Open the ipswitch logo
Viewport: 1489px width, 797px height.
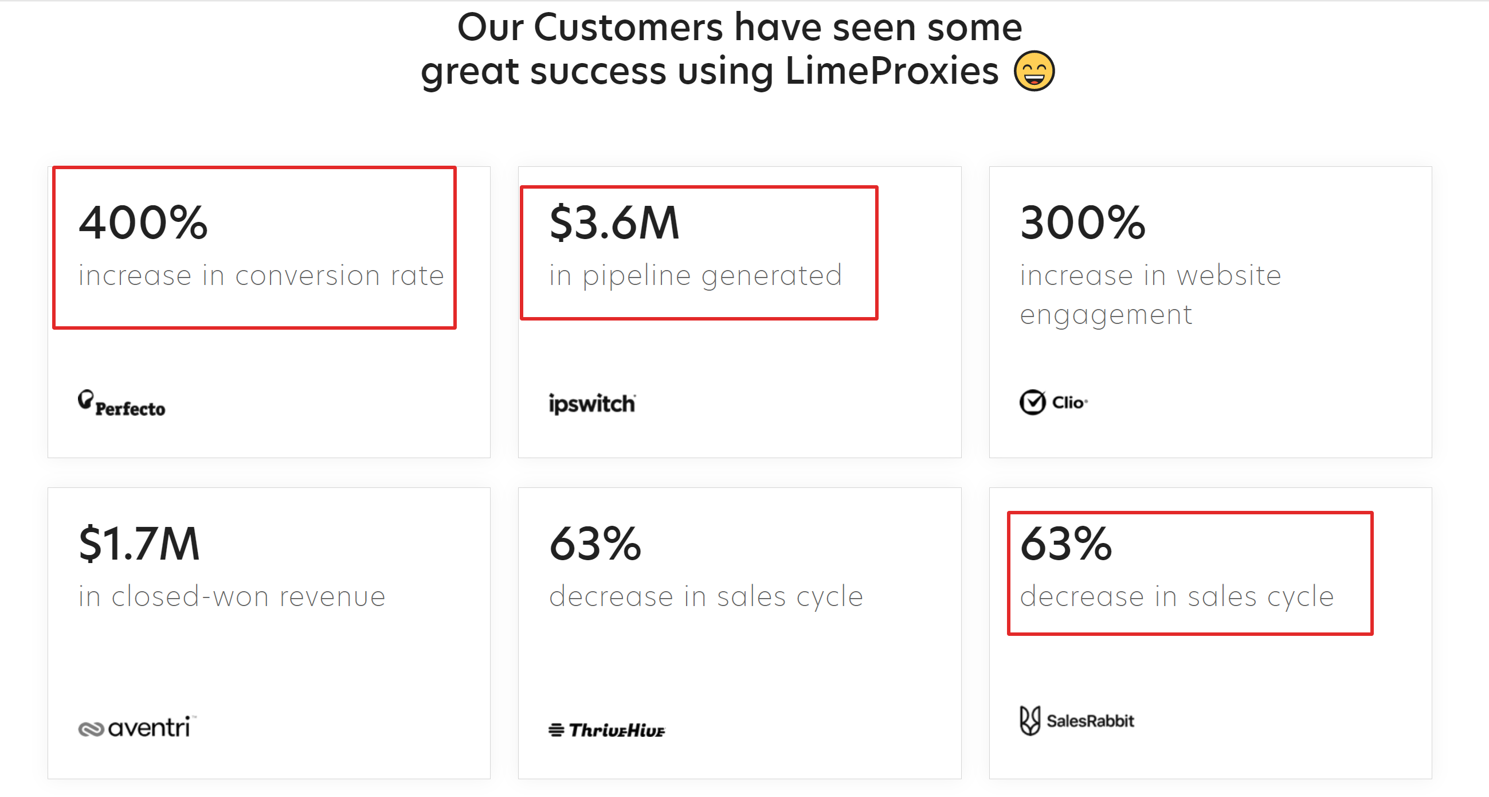(x=592, y=403)
